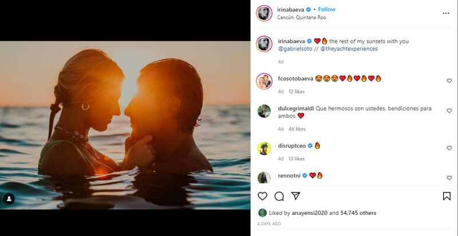
Task: Open the comment bubble icon
Action: click(279, 196)
